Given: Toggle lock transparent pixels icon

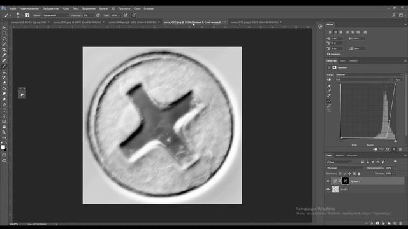Looking at the screenshot, I should [340, 174].
